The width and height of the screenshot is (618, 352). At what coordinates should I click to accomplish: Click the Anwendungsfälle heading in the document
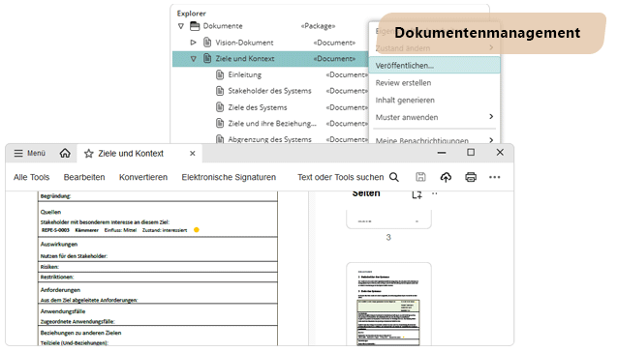click(63, 311)
